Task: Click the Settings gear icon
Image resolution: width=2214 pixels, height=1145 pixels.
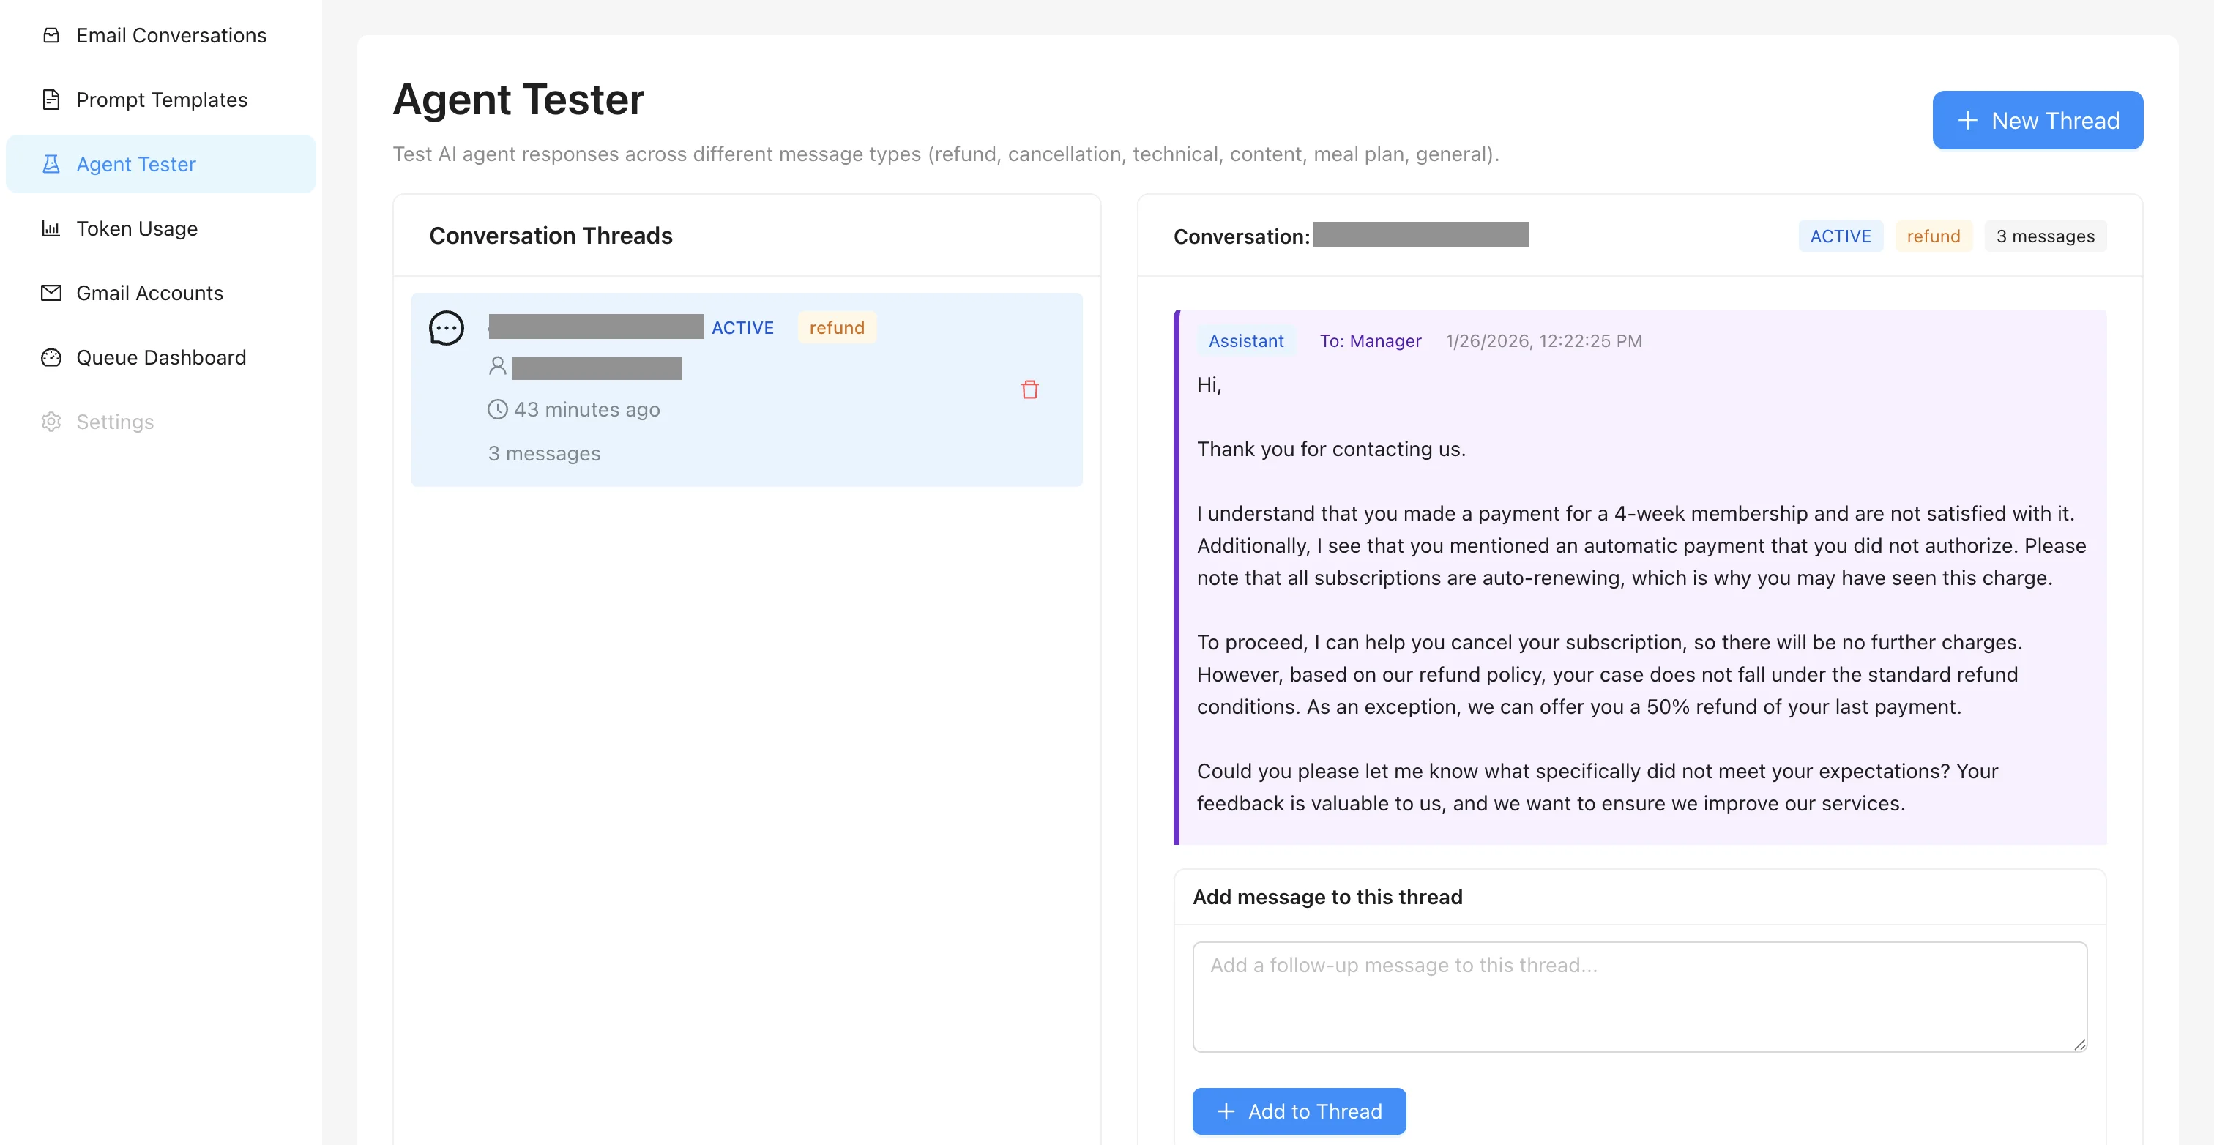Action: click(51, 422)
